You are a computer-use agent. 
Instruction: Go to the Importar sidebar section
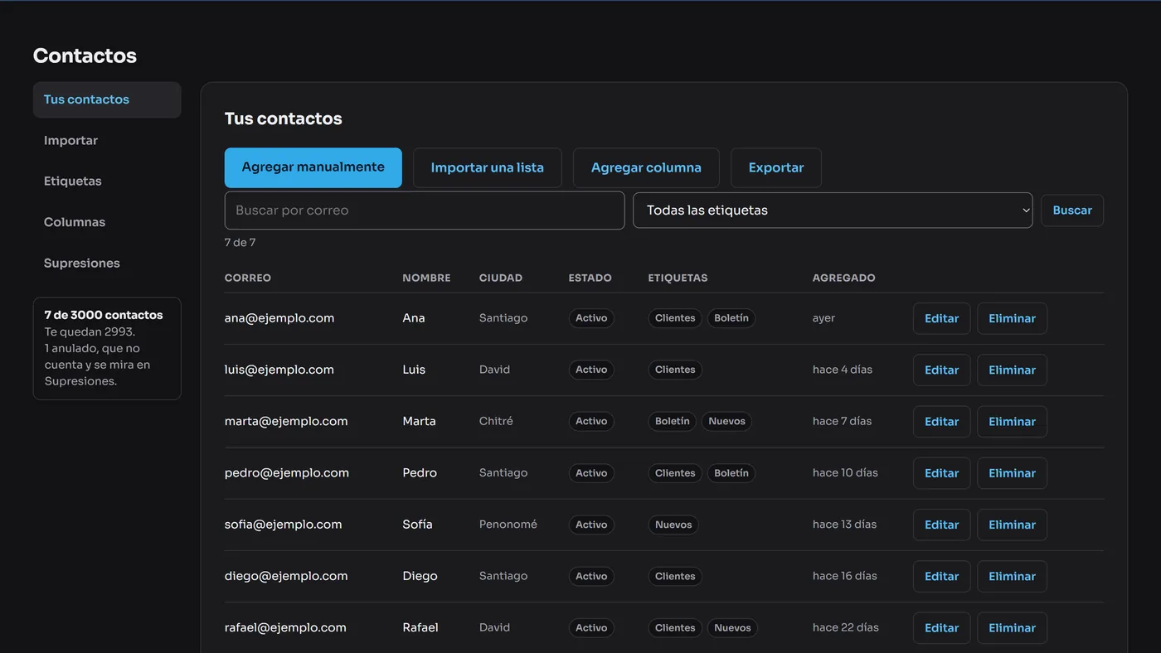click(x=107, y=140)
